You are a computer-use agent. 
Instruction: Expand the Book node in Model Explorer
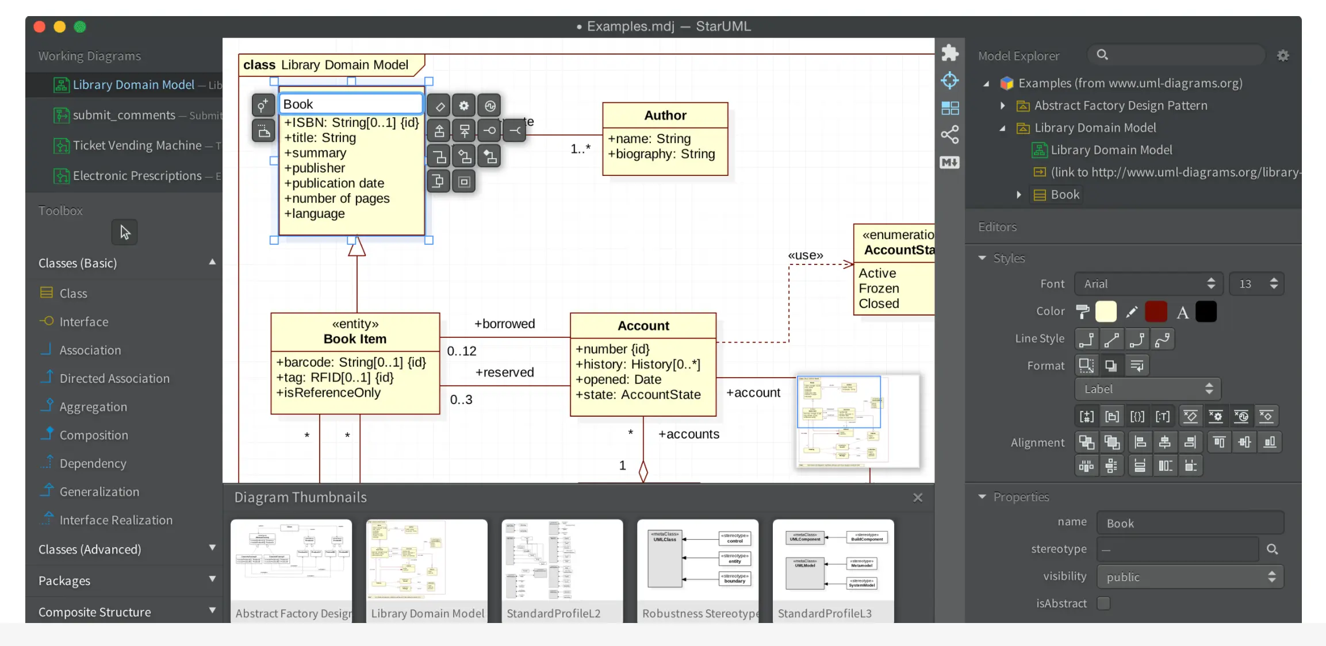pos(1018,195)
